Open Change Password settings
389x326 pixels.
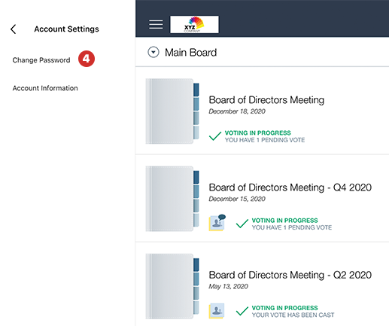click(41, 60)
